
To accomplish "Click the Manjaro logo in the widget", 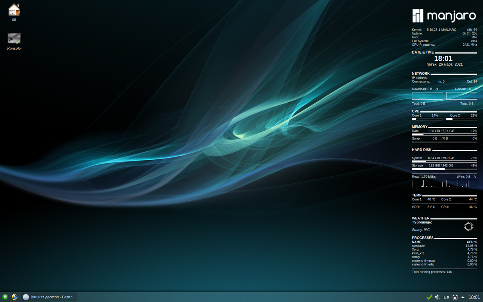I will [x=444, y=16].
